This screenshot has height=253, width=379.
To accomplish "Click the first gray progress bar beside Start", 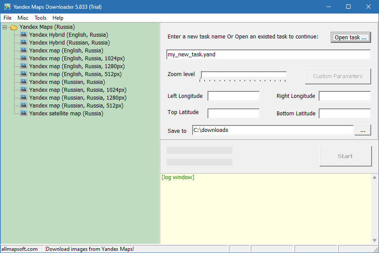I will pyautogui.click(x=200, y=150).
